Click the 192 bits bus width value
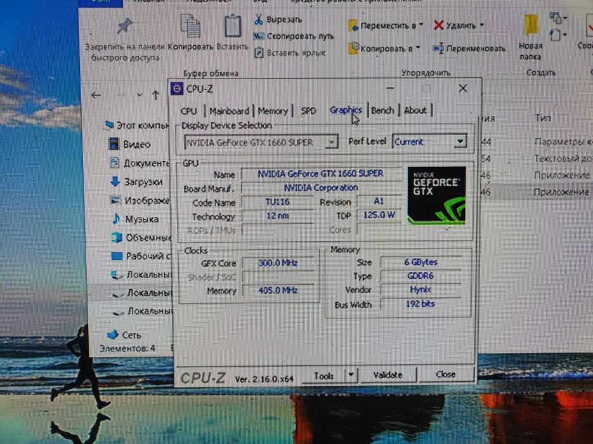 click(x=420, y=304)
